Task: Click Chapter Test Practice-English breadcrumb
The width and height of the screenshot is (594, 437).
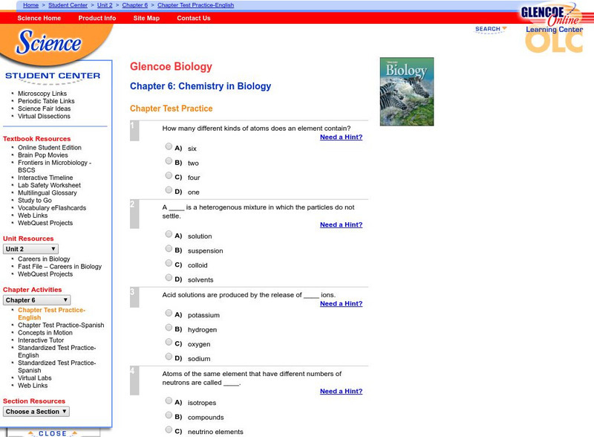Action: pos(195,5)
